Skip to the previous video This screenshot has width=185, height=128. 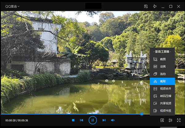[81, 120]
